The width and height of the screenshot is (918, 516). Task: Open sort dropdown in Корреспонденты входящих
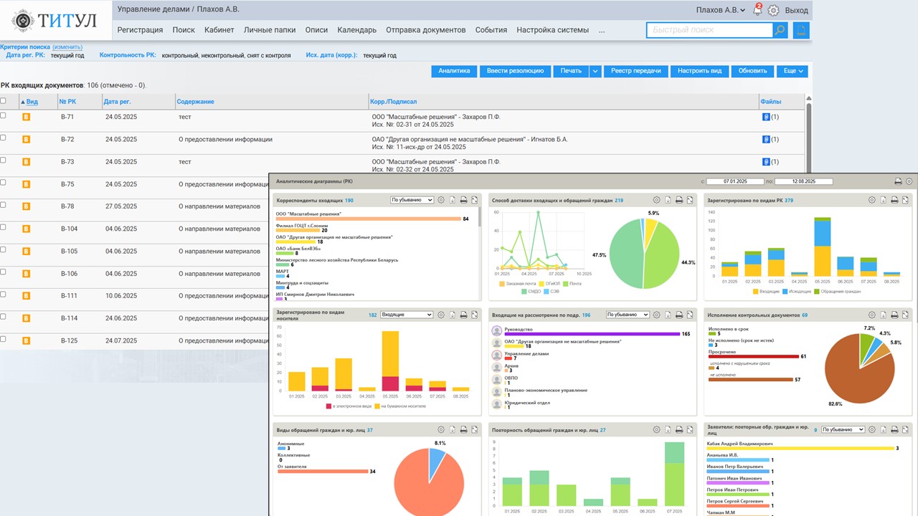point(412,201)
